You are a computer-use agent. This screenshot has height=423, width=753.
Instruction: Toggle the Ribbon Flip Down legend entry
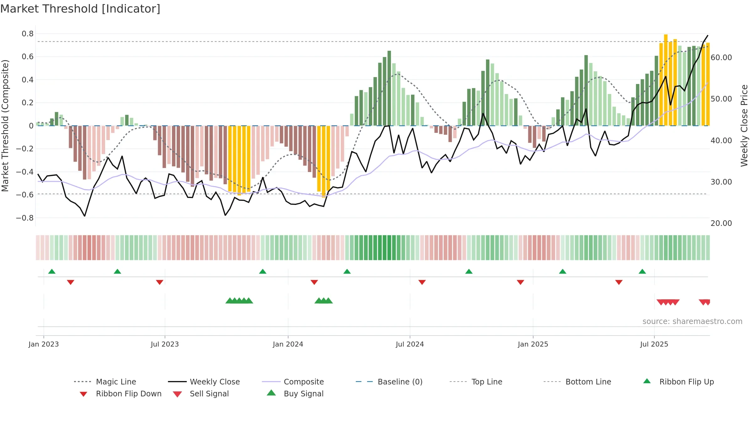click(120, 394)
